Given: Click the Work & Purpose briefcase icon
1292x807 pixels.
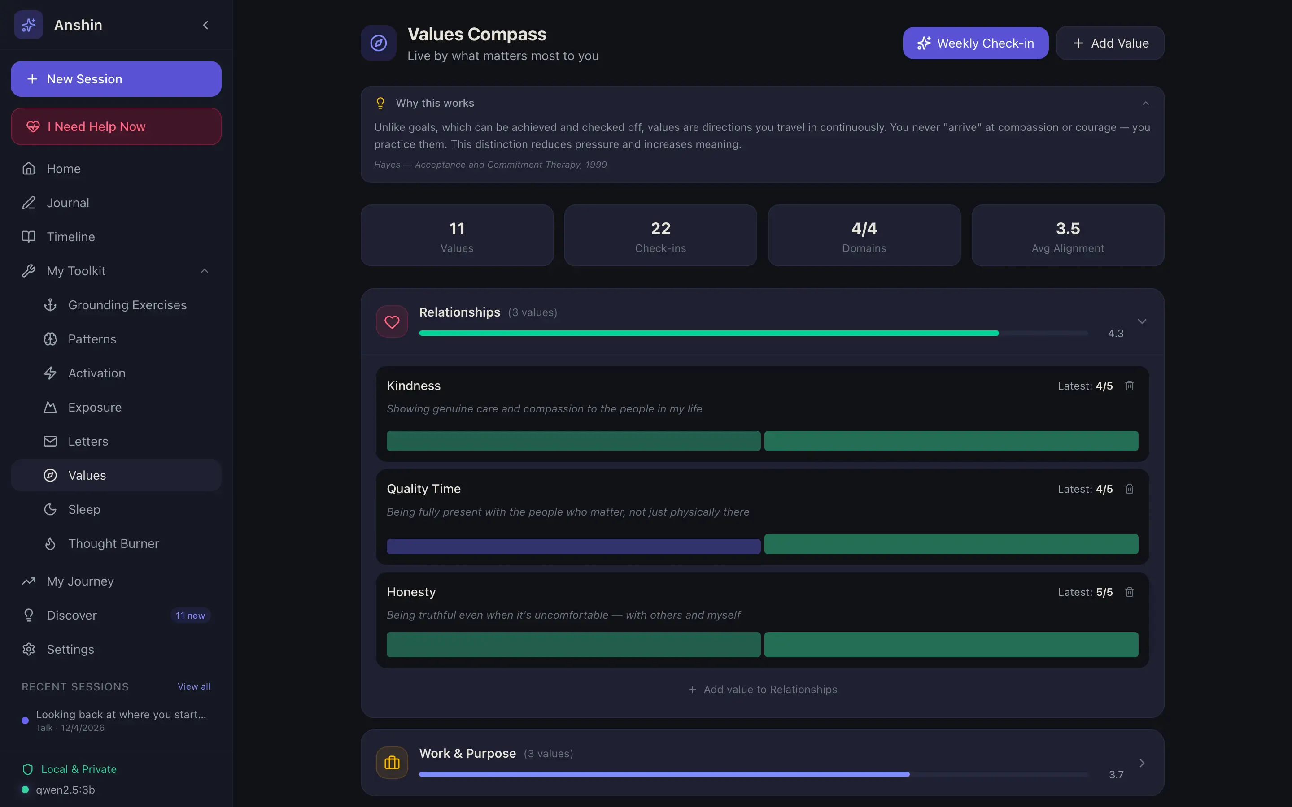Looking at the screenshot, I should coord(392,763).
